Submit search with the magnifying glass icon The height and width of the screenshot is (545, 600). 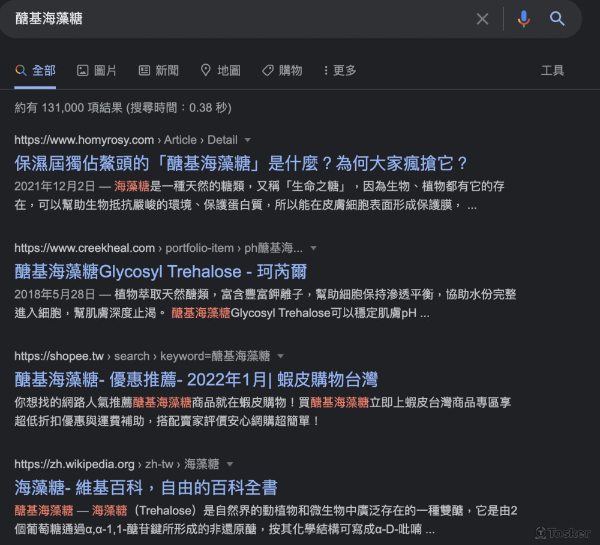point(557,19)
